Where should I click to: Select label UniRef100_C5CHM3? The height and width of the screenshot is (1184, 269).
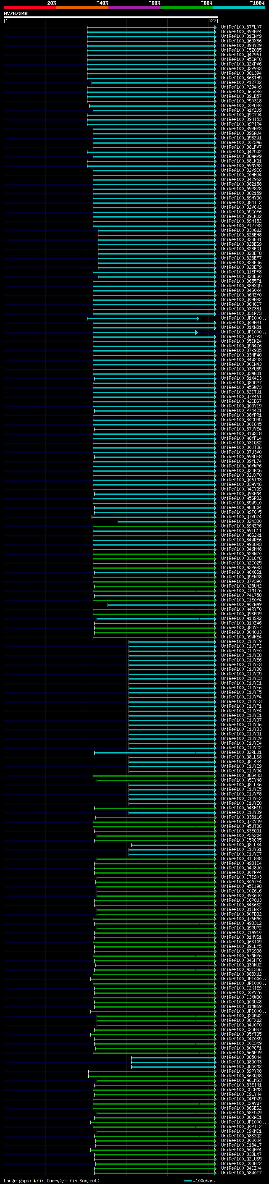pyautogui.click(x=241, y=1089)
